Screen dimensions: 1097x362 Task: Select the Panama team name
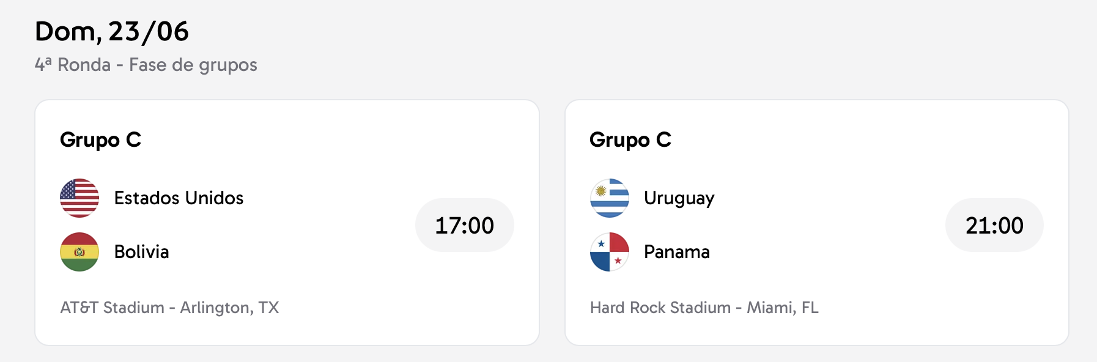tap(676, 252)
